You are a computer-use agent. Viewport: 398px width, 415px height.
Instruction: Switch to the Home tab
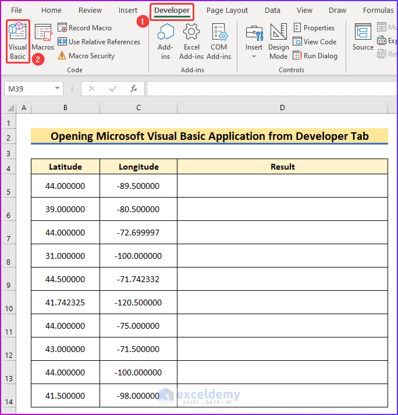tap(51, 10)
